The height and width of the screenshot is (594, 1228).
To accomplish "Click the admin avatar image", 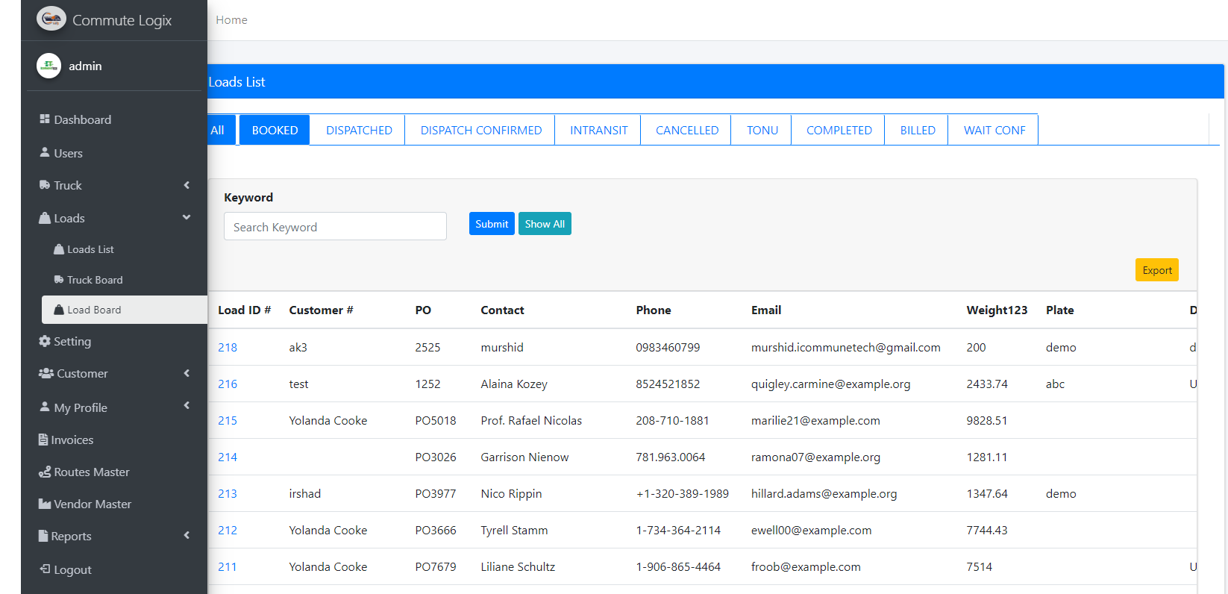I will (x=48, y=66).
